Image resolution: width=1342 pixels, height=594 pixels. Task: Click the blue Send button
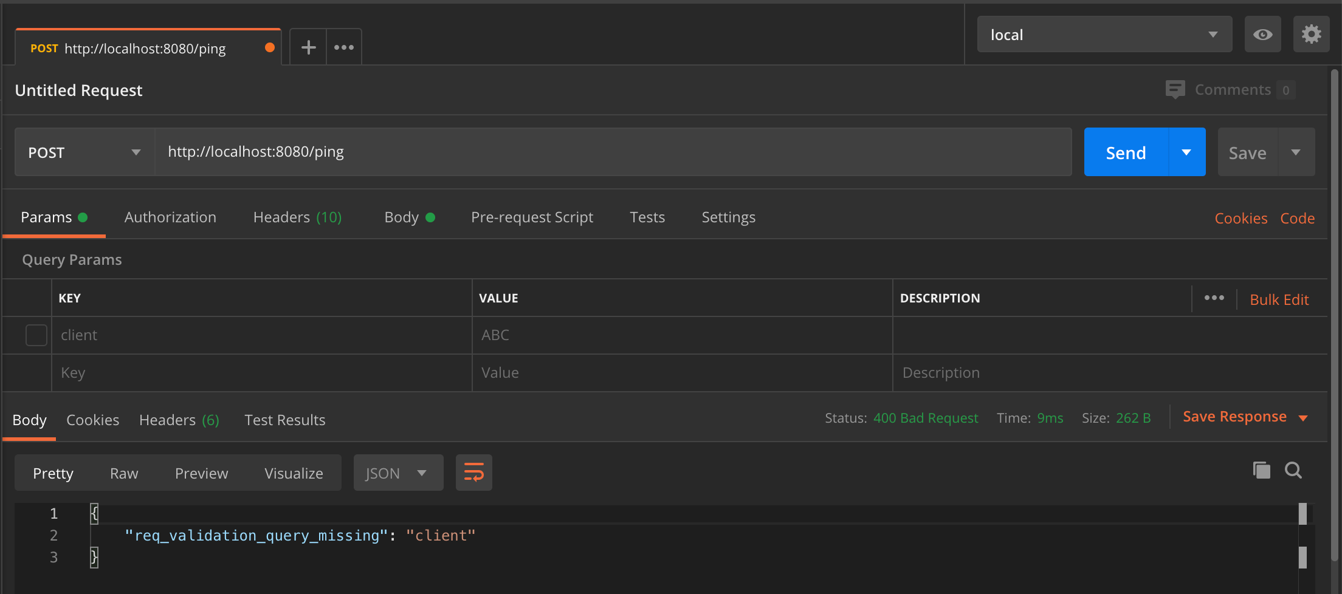(1126, 152)
